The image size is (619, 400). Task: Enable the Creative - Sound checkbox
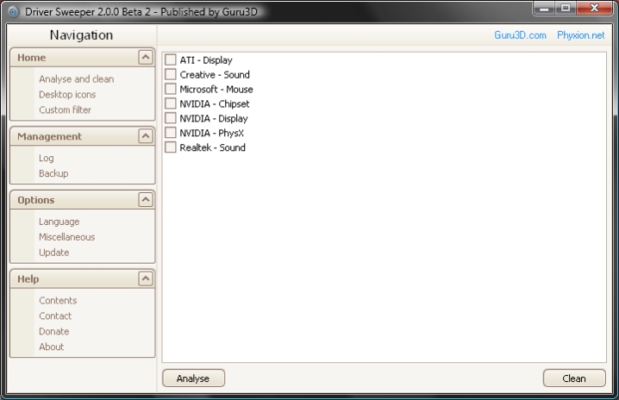click(171, 75)
